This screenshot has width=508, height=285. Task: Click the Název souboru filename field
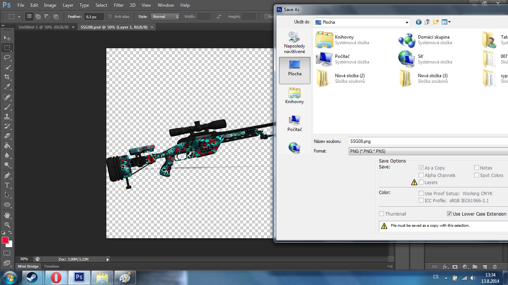pyautogui.click(x=428, y=141)
